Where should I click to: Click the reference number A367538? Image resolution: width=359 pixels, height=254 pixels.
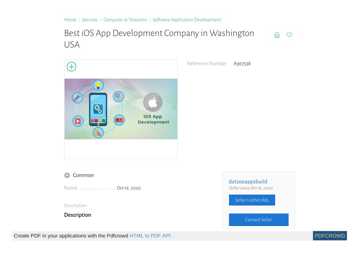click(242, 64)
